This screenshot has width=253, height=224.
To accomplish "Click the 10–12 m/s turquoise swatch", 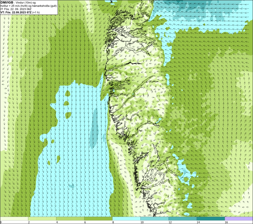I will [x=154, y=218].
